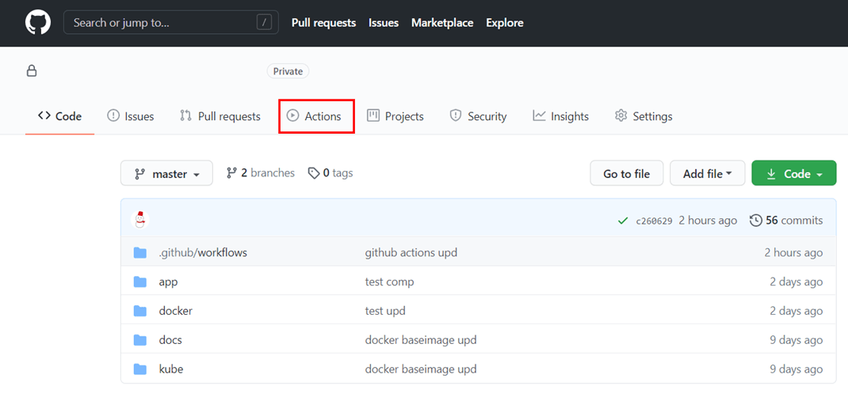848x397 pixels.
Task: Open commit hash c260629 link
Action: (654, 221)
